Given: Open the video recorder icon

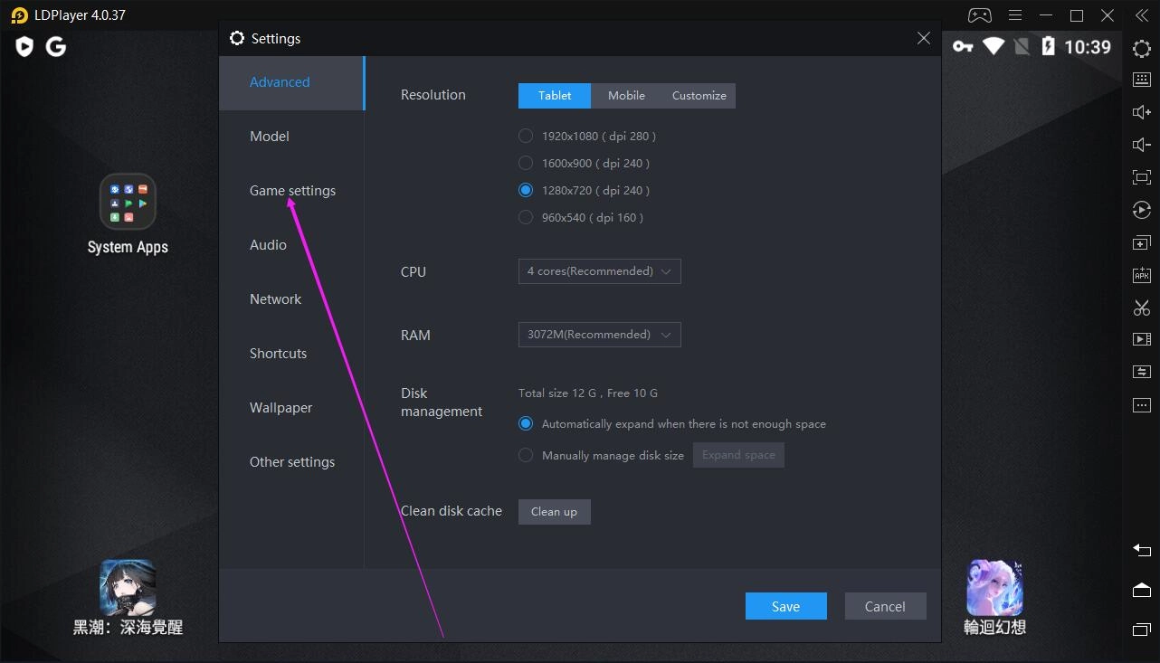Looking at the screenshot, I should [1141, 339].
